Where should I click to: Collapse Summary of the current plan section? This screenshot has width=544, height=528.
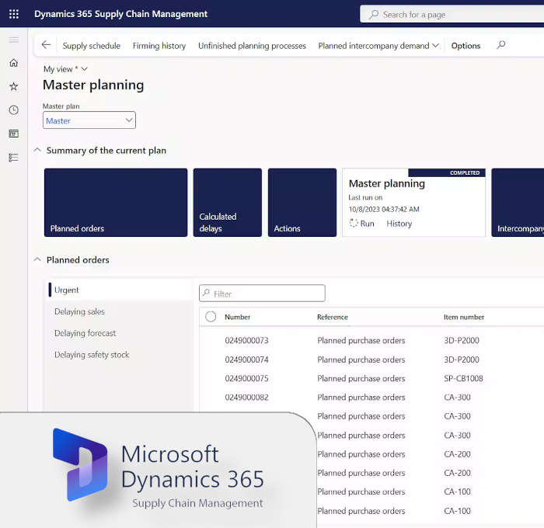tap(37, 150)
